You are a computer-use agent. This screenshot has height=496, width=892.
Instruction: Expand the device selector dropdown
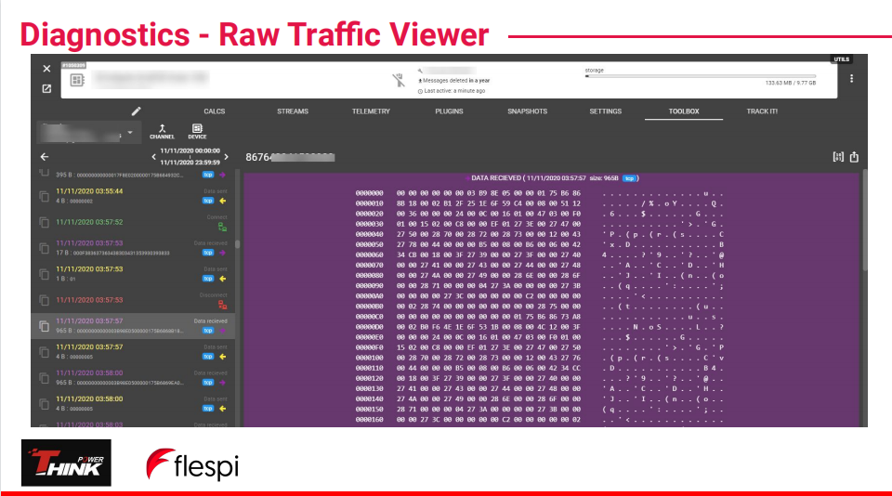click(x=129, y=133)
